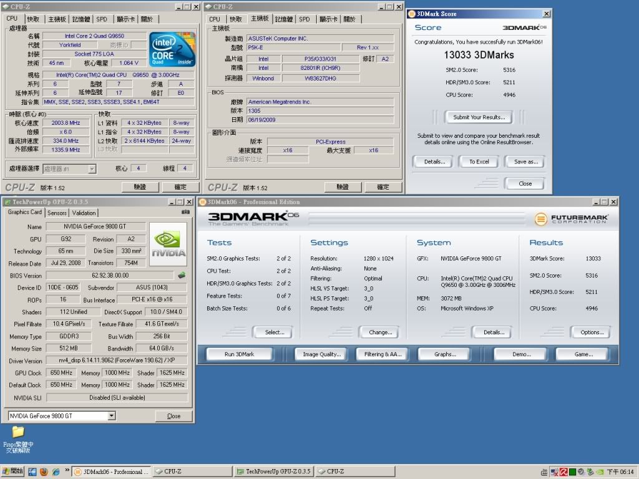Switch to the TechPowerUp GPU-Z taskbar button

click(x=274, y=472)
